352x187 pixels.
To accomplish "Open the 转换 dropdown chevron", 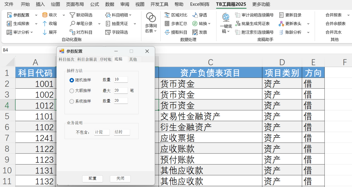I will [x=209, y=24].
